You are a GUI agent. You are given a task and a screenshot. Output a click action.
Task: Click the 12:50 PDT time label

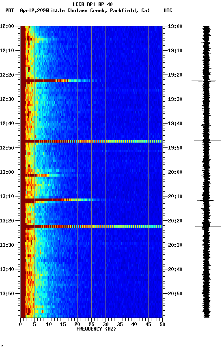click(7, 148)
